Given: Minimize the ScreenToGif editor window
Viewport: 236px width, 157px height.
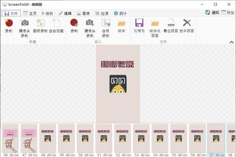Looking at the screenshot, I should (202, 4).
